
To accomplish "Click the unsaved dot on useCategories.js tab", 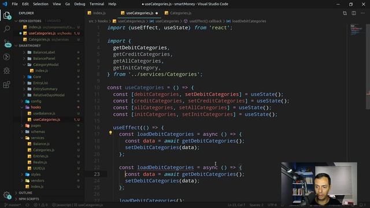I will pyautogui.click(x=157, y=13).
